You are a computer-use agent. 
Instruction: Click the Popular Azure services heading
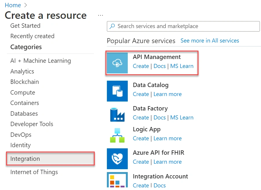coord(141,41)
